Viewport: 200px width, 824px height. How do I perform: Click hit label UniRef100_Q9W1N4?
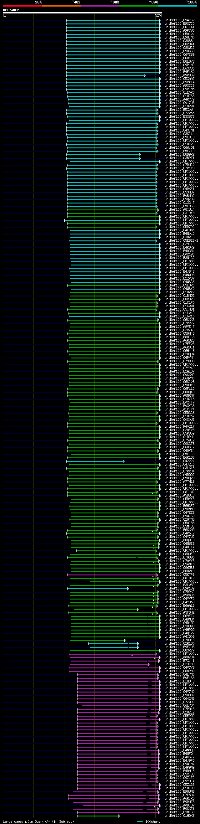pyautogui.click(x=180, y=764)
